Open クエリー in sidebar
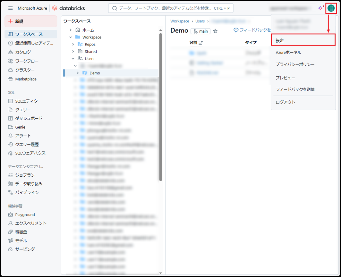 (31, 110)
